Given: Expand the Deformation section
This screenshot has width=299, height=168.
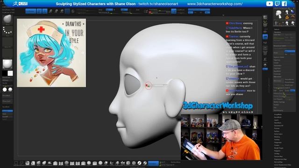Looking at the screenshot, I should coord(278,134).
